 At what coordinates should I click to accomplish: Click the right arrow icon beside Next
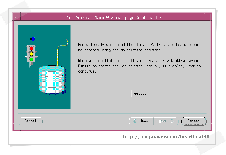pyautogui.click(x=172, y=121)
